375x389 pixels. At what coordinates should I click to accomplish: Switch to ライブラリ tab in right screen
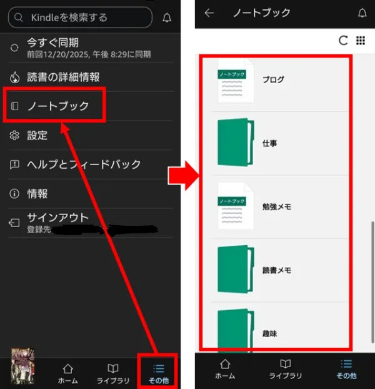pyautogui.click(x=285, y=370)
